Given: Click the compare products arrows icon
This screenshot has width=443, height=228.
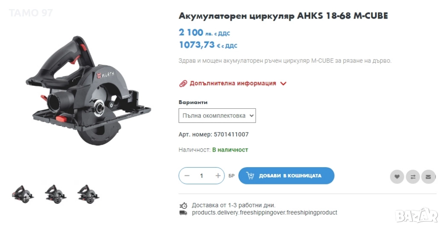Looking at the screenshot, I should click(413, 177).
